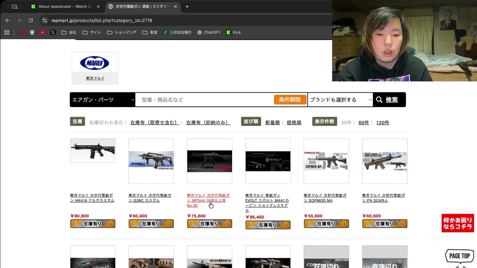This screenshot has width=477, height=268.
Task: Click the ¥96,400 price text
Action: tap(255, 217)
